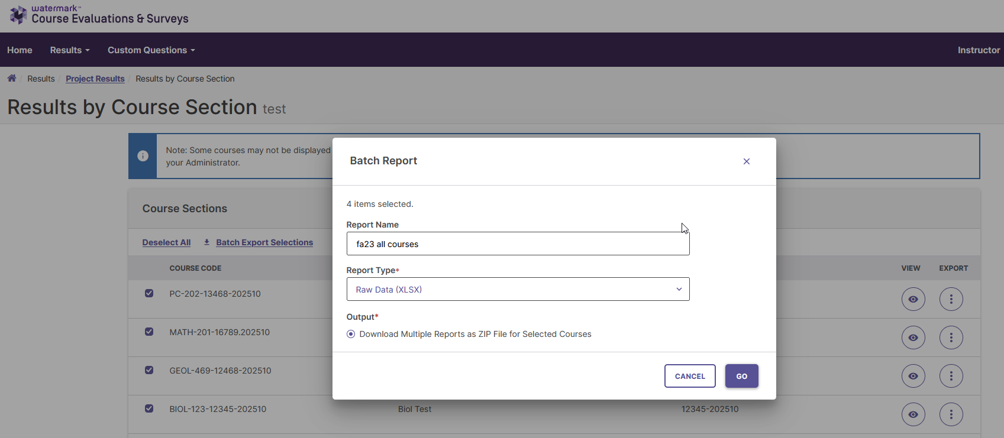1004x438 pixels.
Task: Click the 12345-202510 cell
Action: click(710, 409)
